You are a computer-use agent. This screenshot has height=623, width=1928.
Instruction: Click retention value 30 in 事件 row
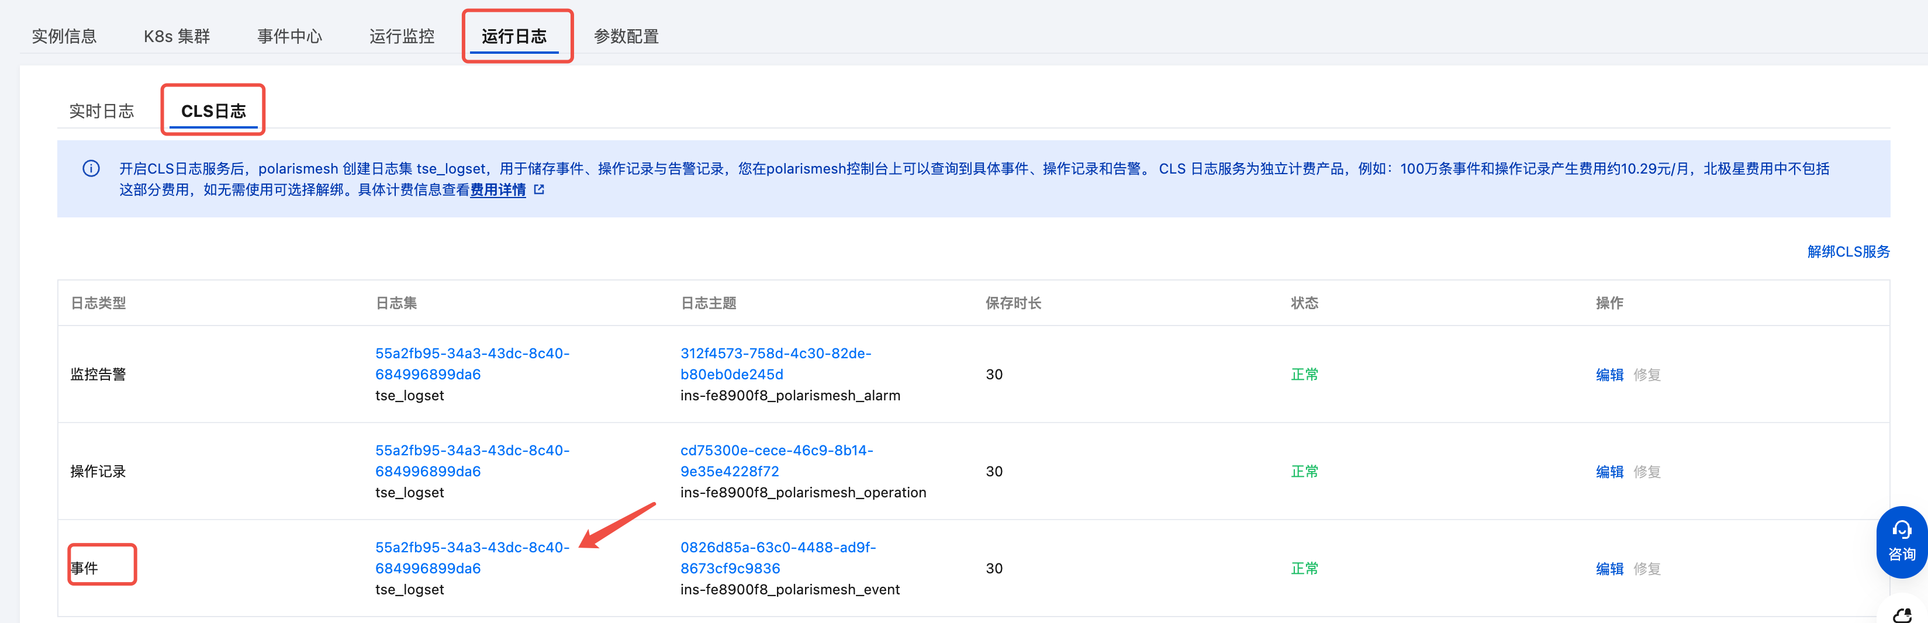tap(994, 569)
